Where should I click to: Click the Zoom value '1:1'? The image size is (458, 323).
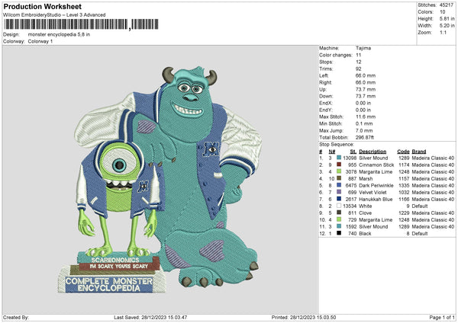[443, 32]
